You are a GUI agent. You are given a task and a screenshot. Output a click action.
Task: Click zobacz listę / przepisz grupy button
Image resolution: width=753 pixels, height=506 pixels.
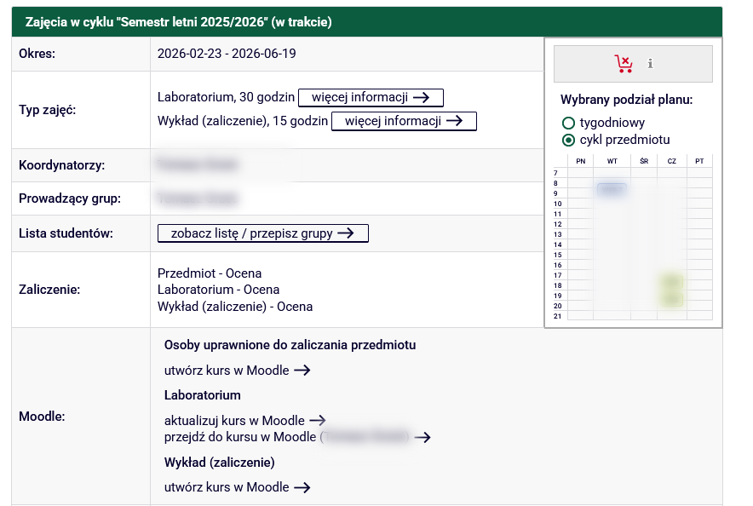[262, 233]
